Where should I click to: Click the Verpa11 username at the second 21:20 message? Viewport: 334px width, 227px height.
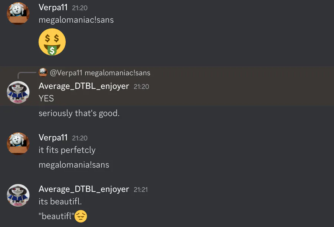tap(53, 138)
